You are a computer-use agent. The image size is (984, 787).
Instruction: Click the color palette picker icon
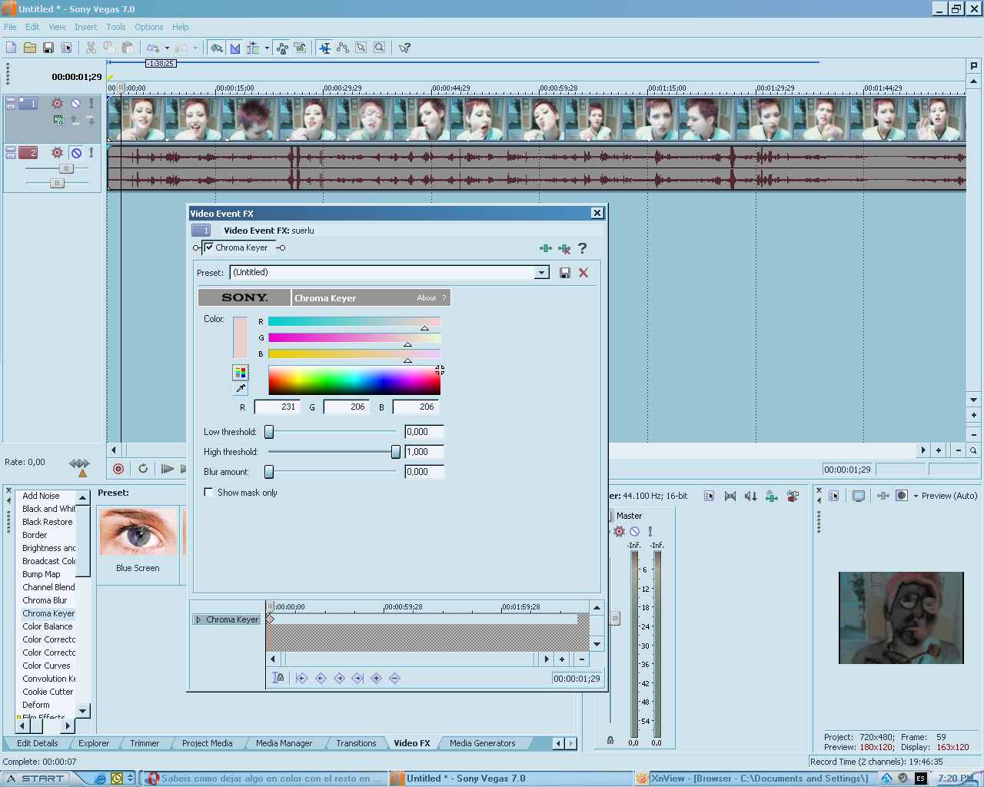pos(241,373)
